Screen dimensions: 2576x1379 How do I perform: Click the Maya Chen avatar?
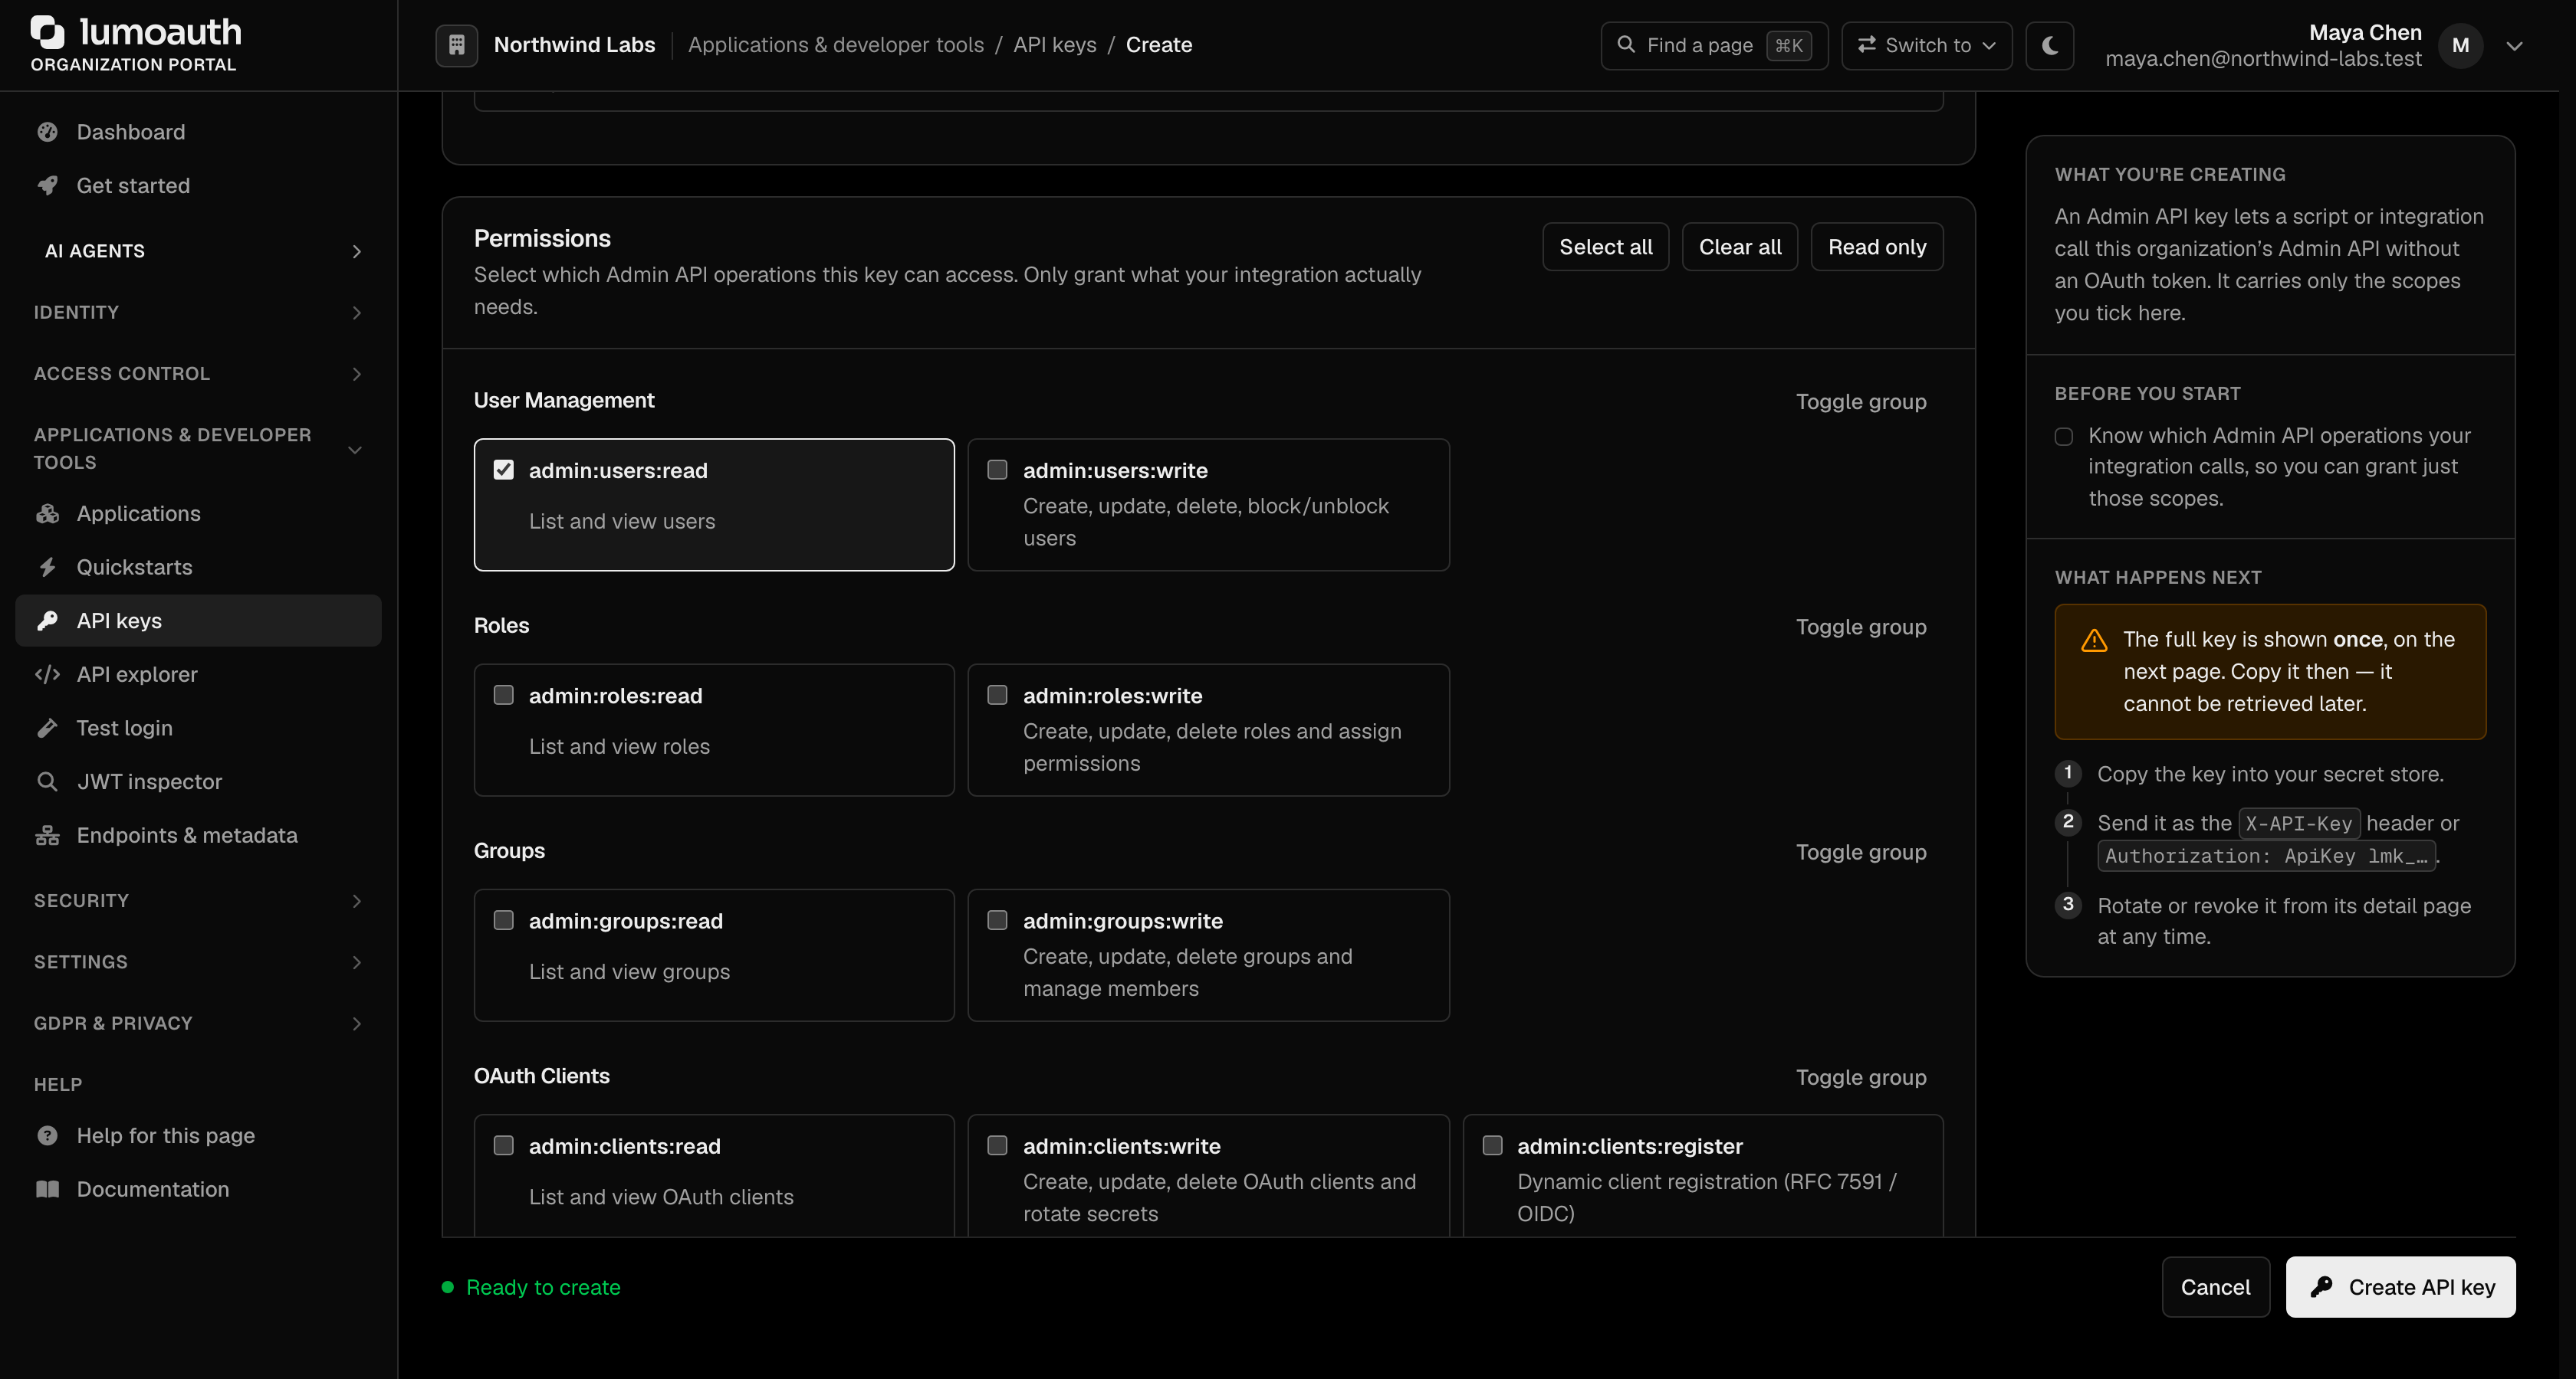[x=2460, y=45]
